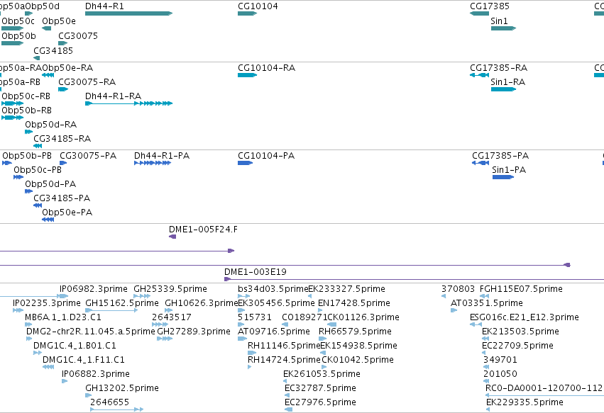Select the EN17428.5prime EST label
The height and width of the screenshot is (413, 604).
(x=354, y=303)
